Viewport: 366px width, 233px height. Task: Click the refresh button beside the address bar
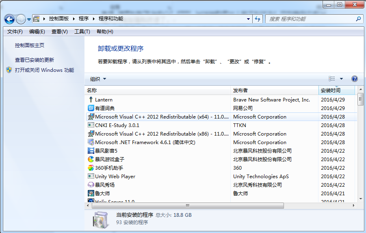click(258, 19)
